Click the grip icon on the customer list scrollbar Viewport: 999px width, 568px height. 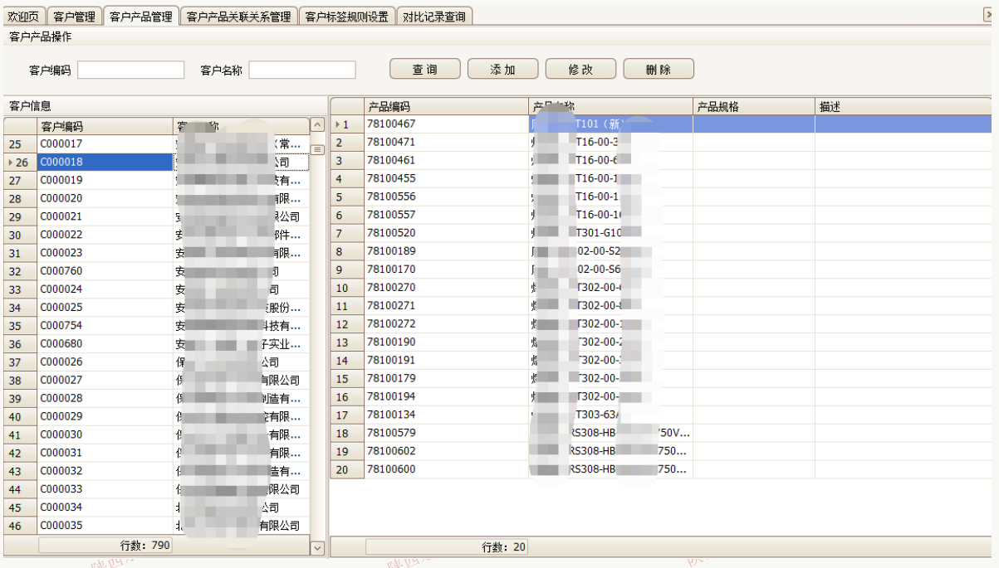[317, 149]
